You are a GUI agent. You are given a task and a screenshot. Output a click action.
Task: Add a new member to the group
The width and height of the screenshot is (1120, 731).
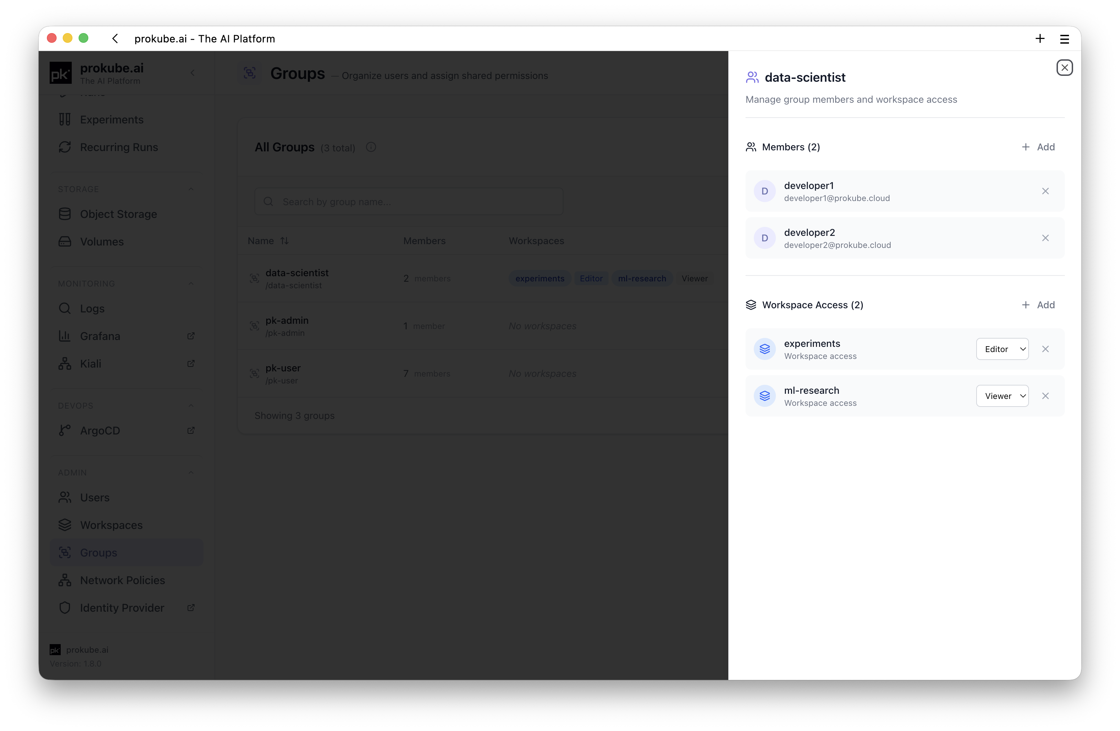[x=1039, y=147]
